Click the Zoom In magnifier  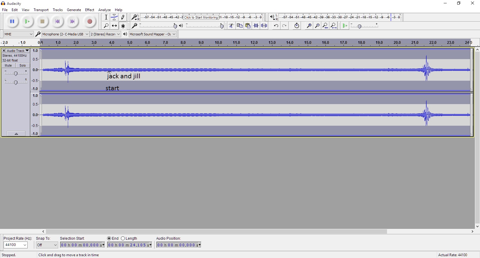[309, 26]
